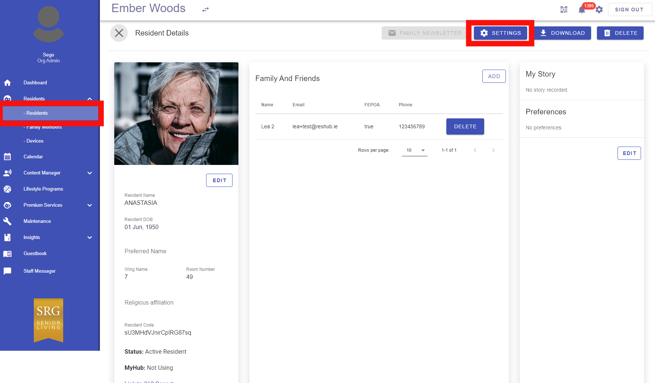Screen dimensions: 655x383
Task: Expand the Insights submenu
Action: pyautogui.click(x=90, y=237)
